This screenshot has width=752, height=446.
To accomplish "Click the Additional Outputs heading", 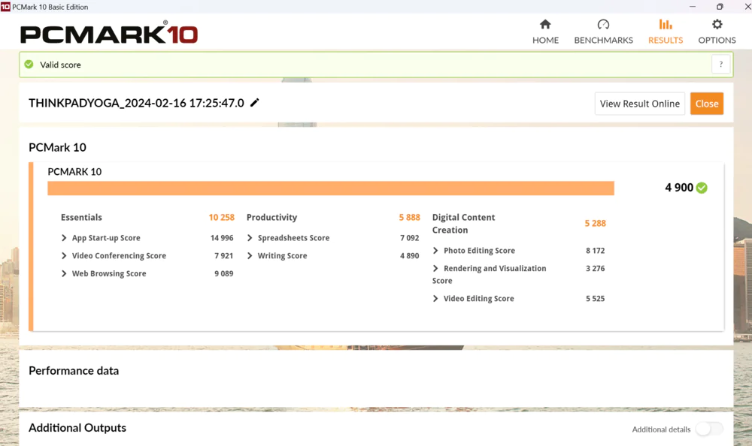I will click(x=77, y=428).
